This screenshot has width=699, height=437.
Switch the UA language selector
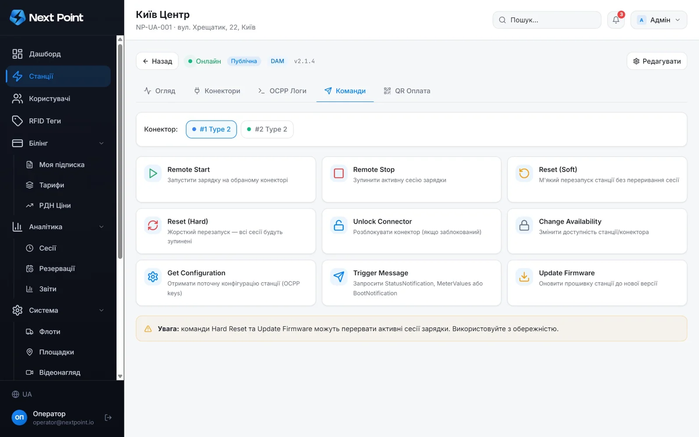(x=22, y=394)
